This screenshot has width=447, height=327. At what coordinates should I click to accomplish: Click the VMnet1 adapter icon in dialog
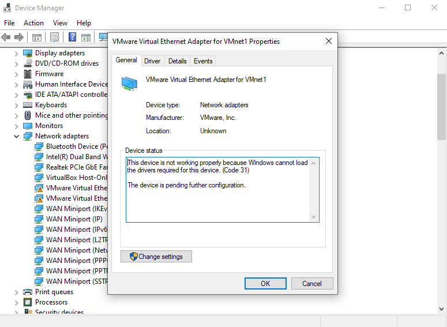[x=129, y=84]
